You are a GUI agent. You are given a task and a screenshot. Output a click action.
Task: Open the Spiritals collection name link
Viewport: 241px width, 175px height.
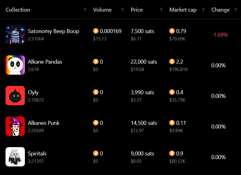pyautogui.click(x=37, y=154)
